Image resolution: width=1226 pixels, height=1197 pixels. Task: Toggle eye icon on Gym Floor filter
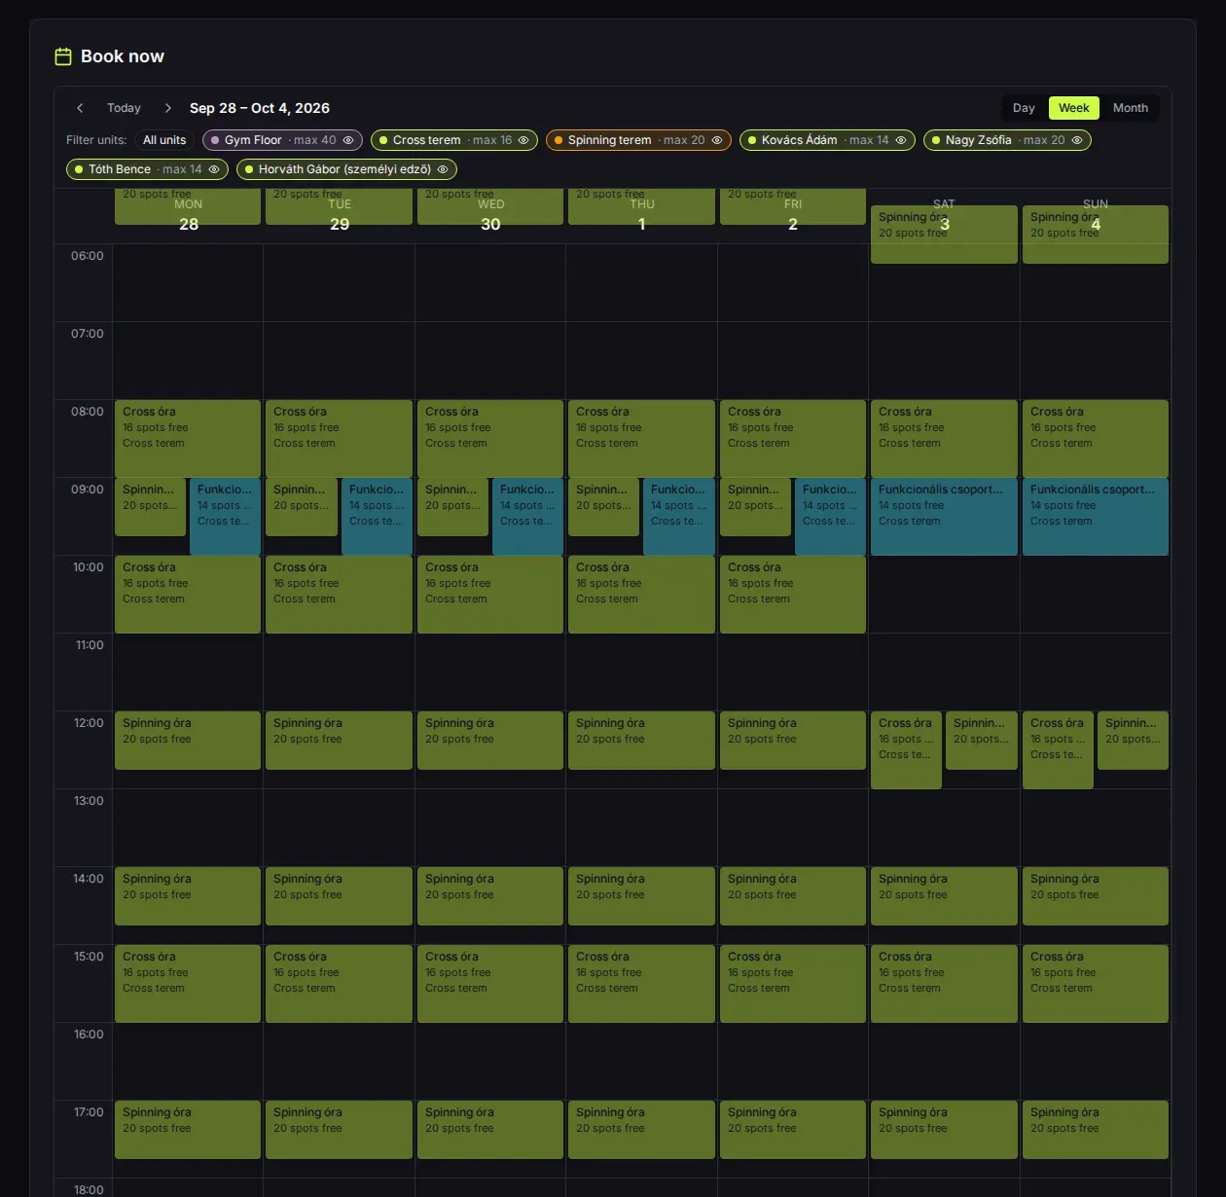click(x=348, y=140)
